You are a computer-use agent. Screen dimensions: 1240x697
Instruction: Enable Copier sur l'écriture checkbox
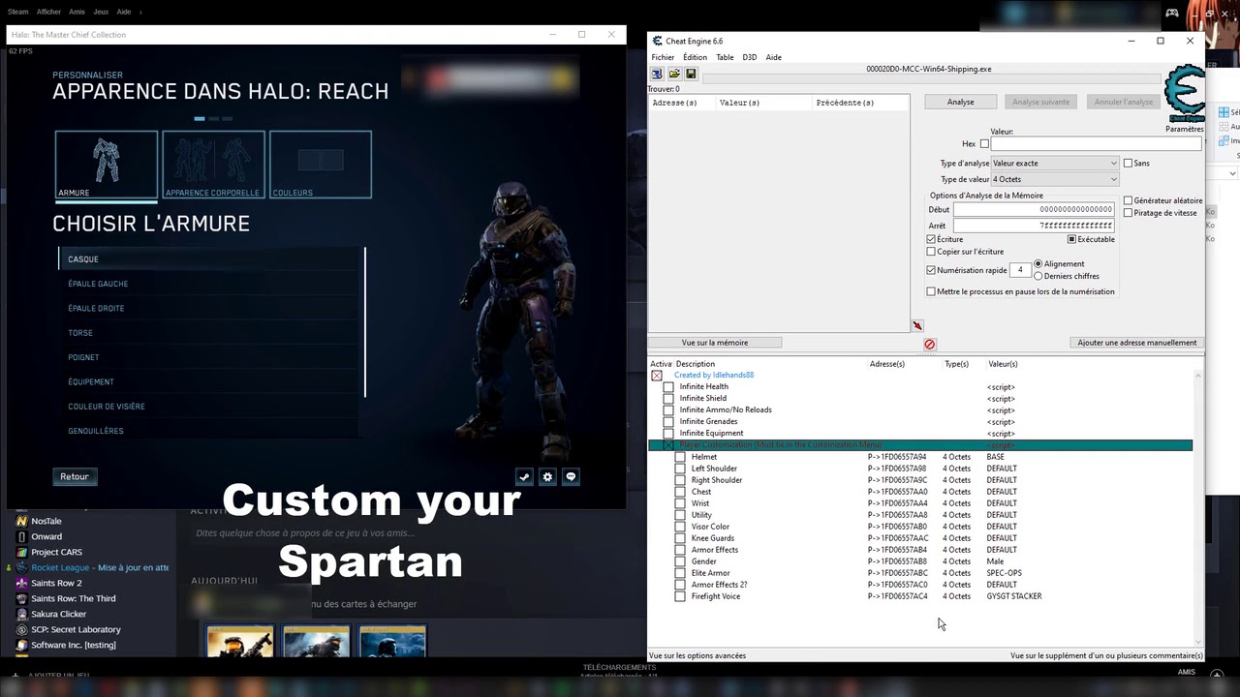coord(931,252)
